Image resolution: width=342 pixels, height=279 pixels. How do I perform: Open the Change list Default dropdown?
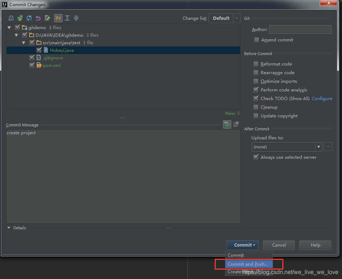[224, 18]
